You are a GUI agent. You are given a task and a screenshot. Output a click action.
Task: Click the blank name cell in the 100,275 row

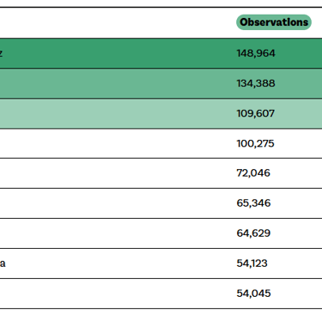click(x=114, y=143)
